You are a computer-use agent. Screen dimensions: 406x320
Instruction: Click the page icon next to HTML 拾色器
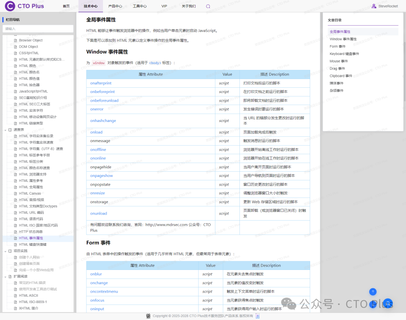click(15, 85)
